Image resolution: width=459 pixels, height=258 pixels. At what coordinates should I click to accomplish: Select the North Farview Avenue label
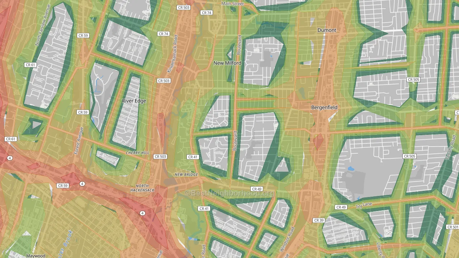click(x=43, y=25)
